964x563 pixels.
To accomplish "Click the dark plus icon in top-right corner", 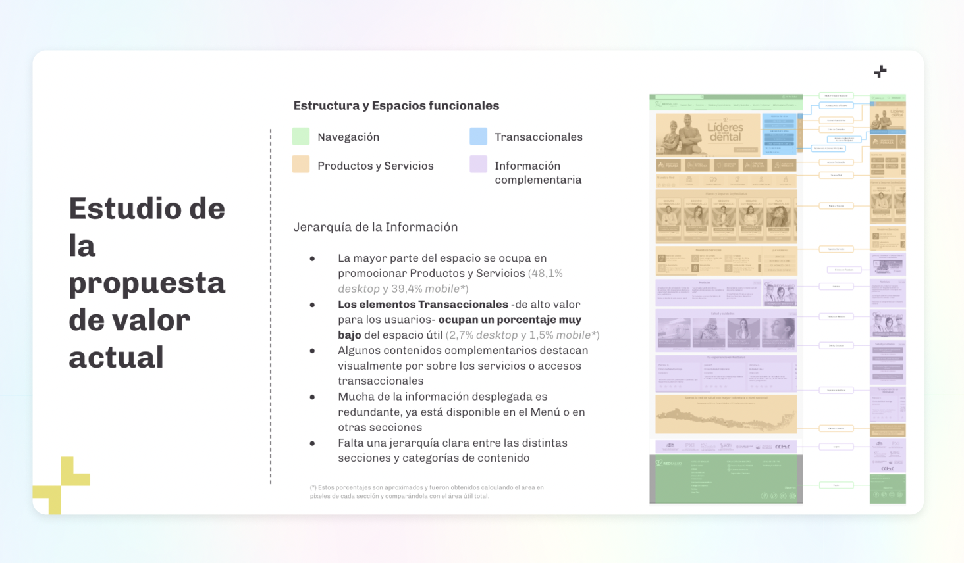I will tap(880, 71).
